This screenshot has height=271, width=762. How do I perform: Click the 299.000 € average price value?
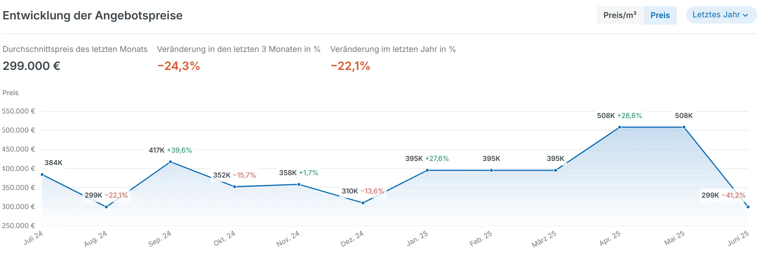[x=32, y=66]
